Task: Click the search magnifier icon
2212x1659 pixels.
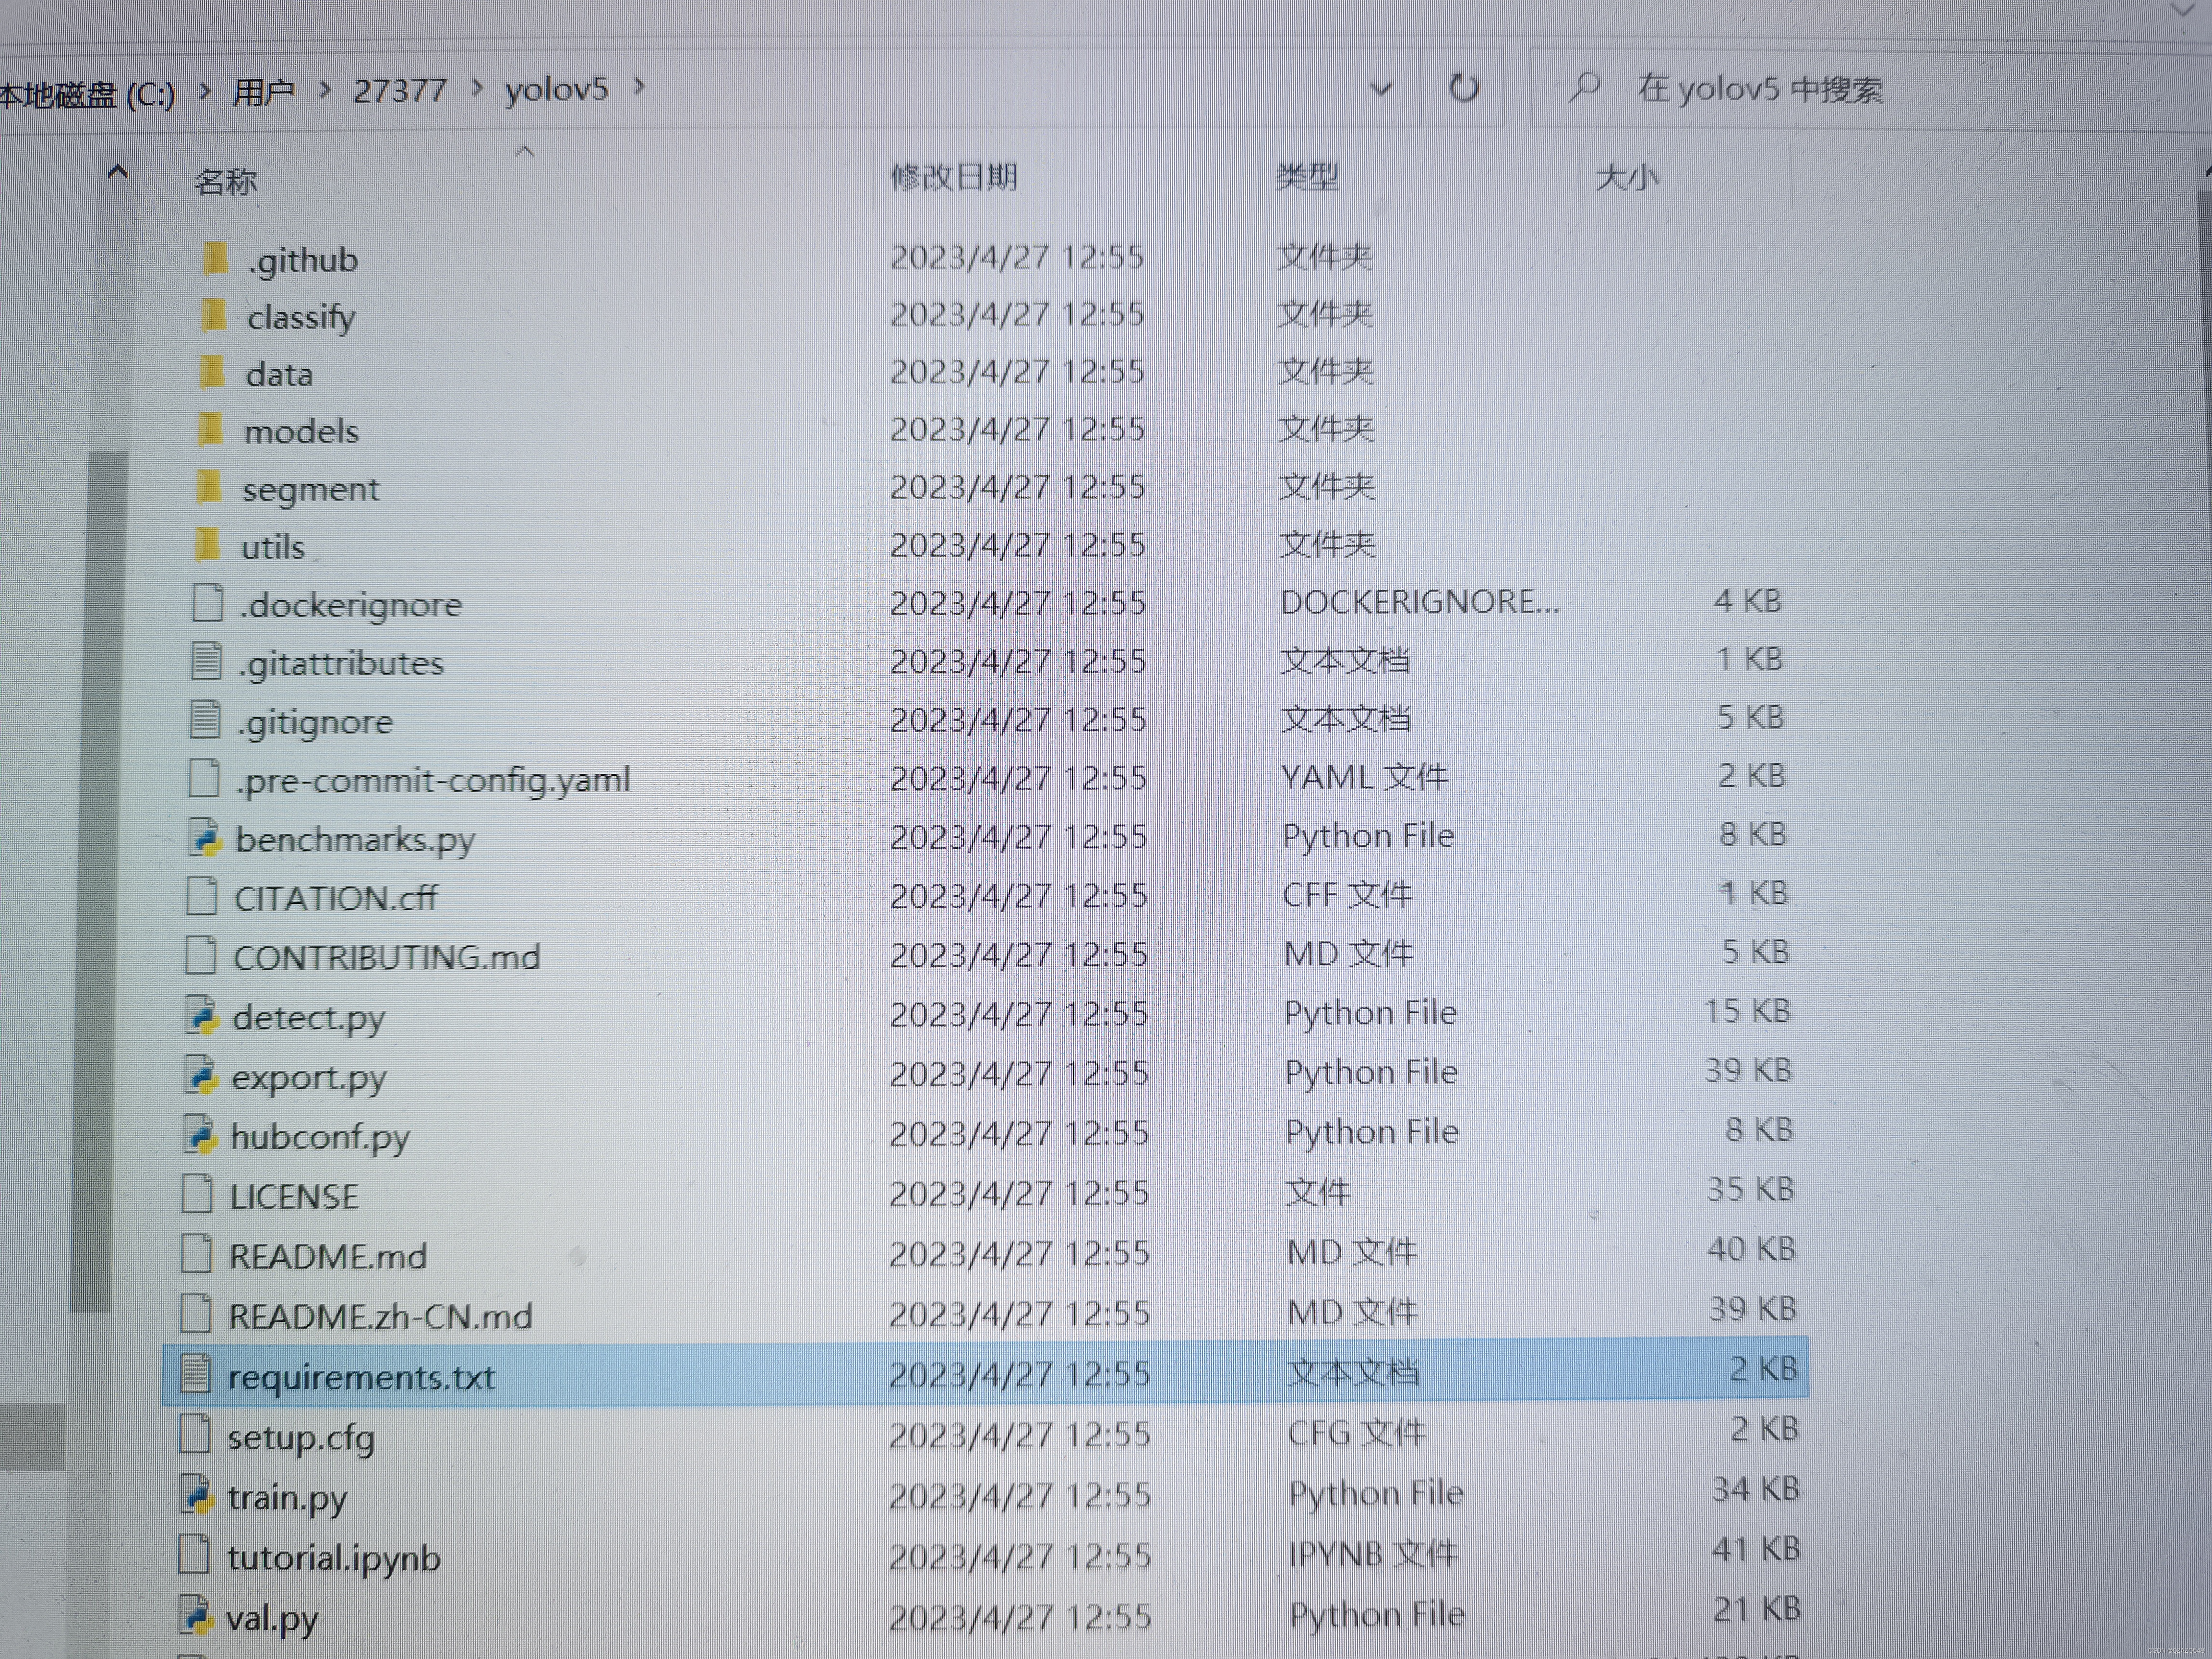Action: [1584, 88]
